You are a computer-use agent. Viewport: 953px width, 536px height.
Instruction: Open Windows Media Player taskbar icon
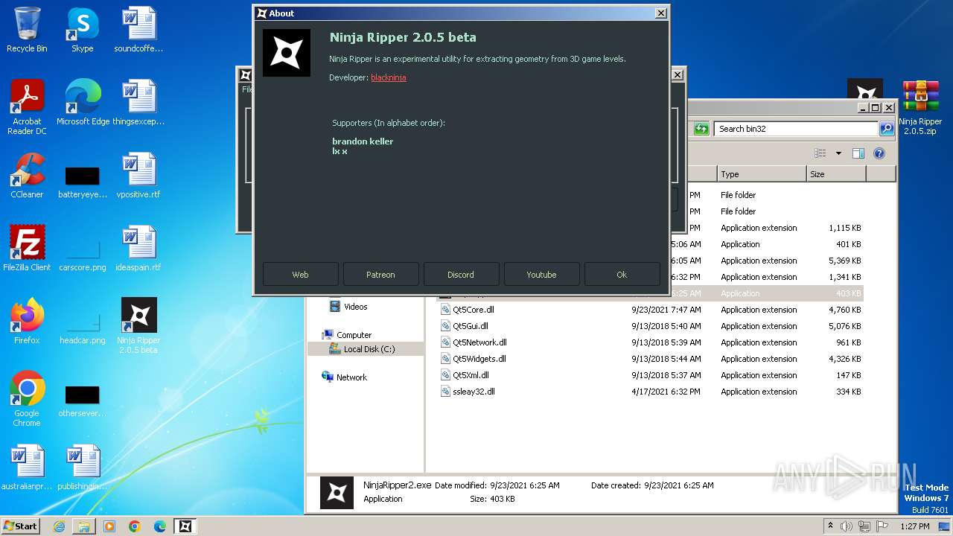pos(109,526)
